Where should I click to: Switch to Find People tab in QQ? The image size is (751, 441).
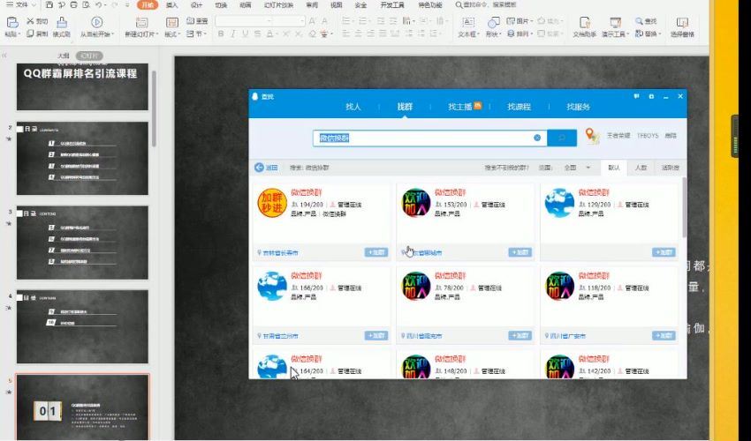353,107
